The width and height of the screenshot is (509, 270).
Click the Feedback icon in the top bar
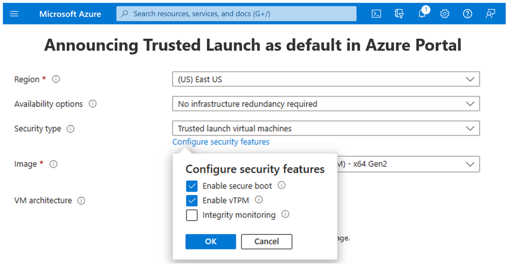490,14
